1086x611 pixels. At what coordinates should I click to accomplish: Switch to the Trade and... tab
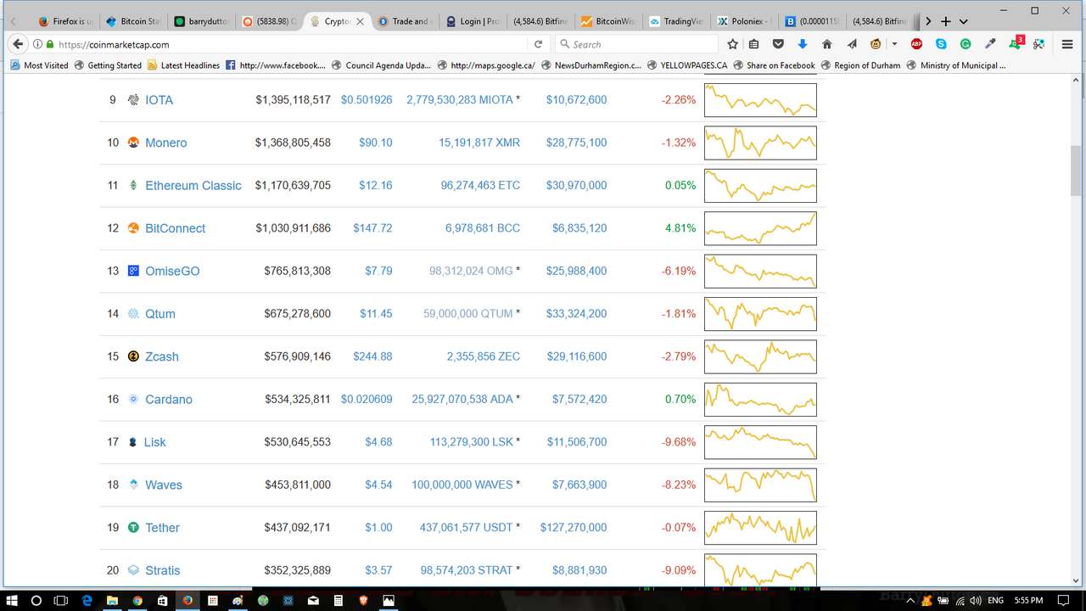click(x=406, y=21)
